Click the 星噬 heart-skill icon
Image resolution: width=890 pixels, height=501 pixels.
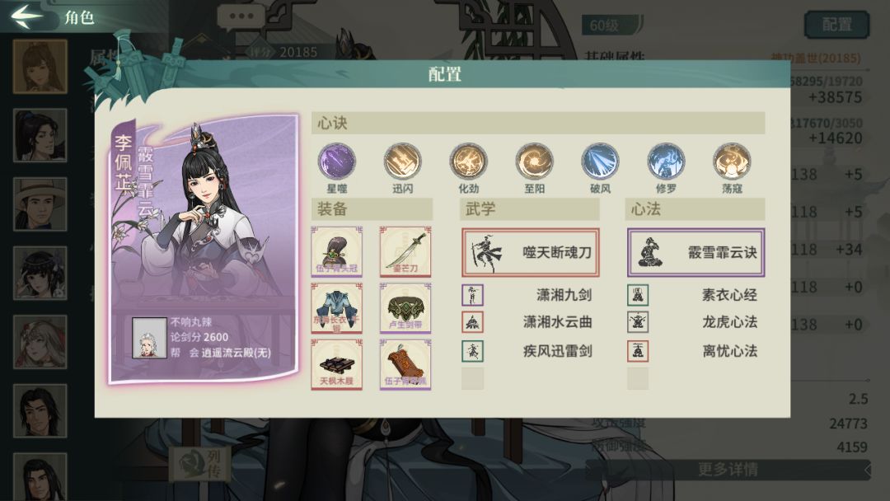point(336,162)
